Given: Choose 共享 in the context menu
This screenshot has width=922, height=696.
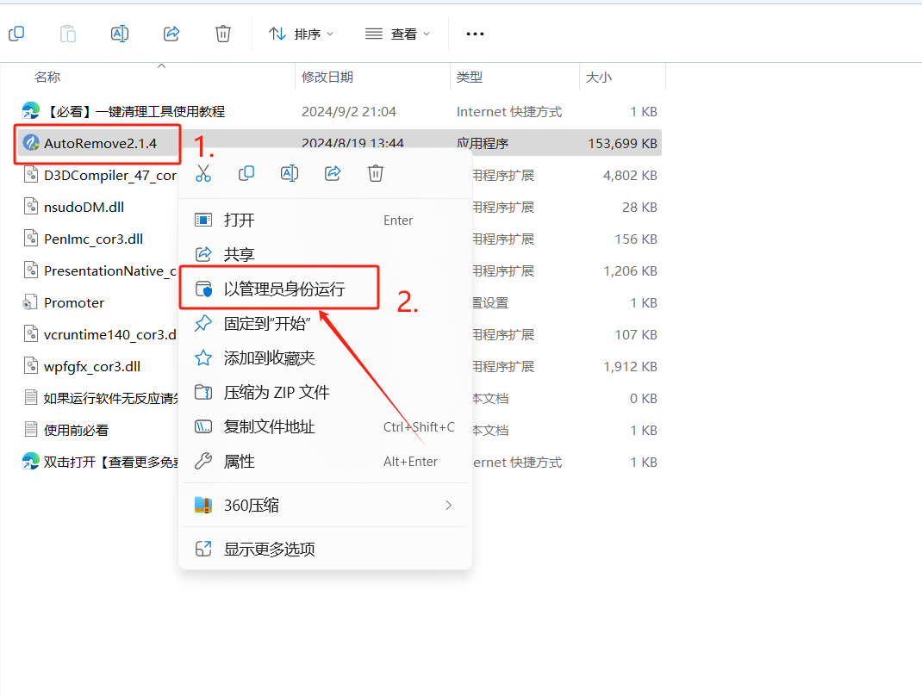Looking at the screenshot, I should [325, 254].
